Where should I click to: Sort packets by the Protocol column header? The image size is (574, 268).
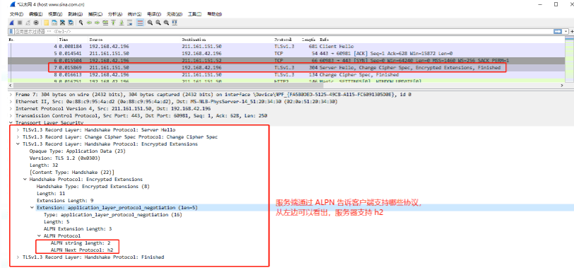[283, 39]
